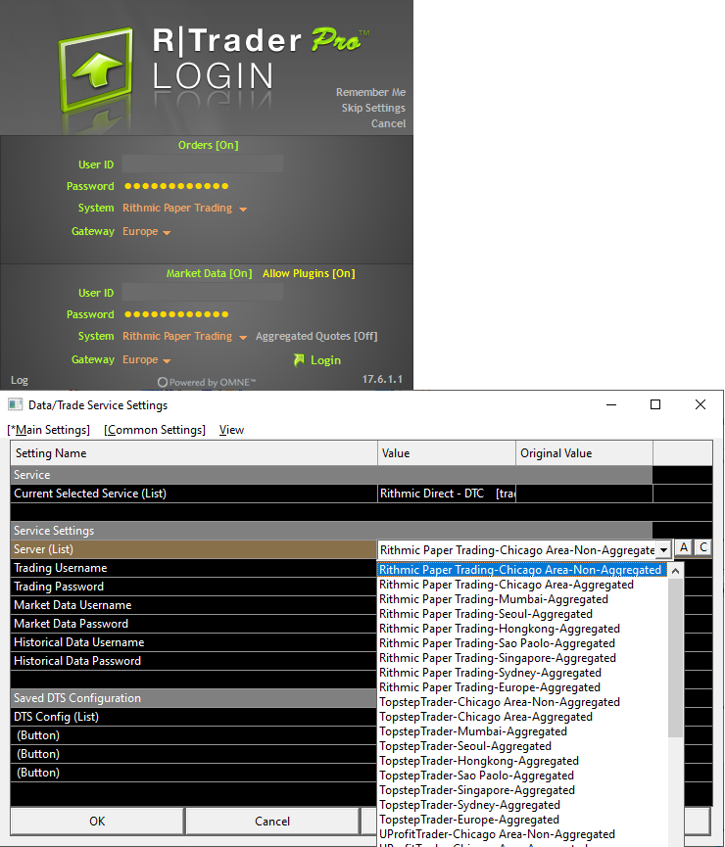
Task: Select TopstepTrader-Sydney-Aggregated
Action: (x=522, y=805)
